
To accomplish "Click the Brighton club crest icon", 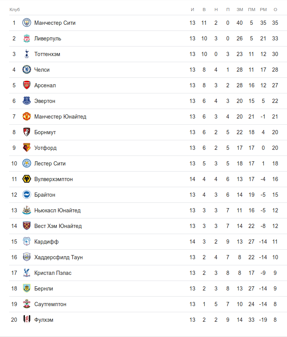I will point(26,195).
